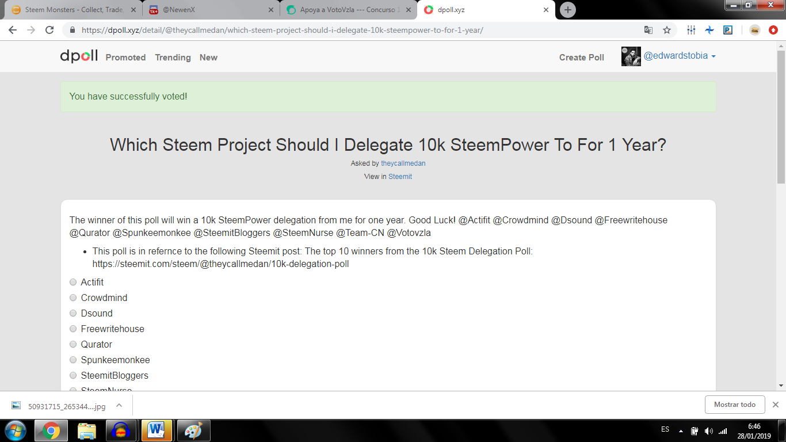Reload the dpoll page
The width and height of the screenshot is (786, 442).
pos(49,30)
